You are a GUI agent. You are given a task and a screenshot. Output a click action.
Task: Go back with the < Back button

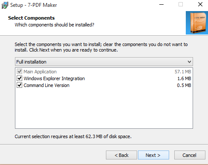pyautogui.click(x=121, y=155)
